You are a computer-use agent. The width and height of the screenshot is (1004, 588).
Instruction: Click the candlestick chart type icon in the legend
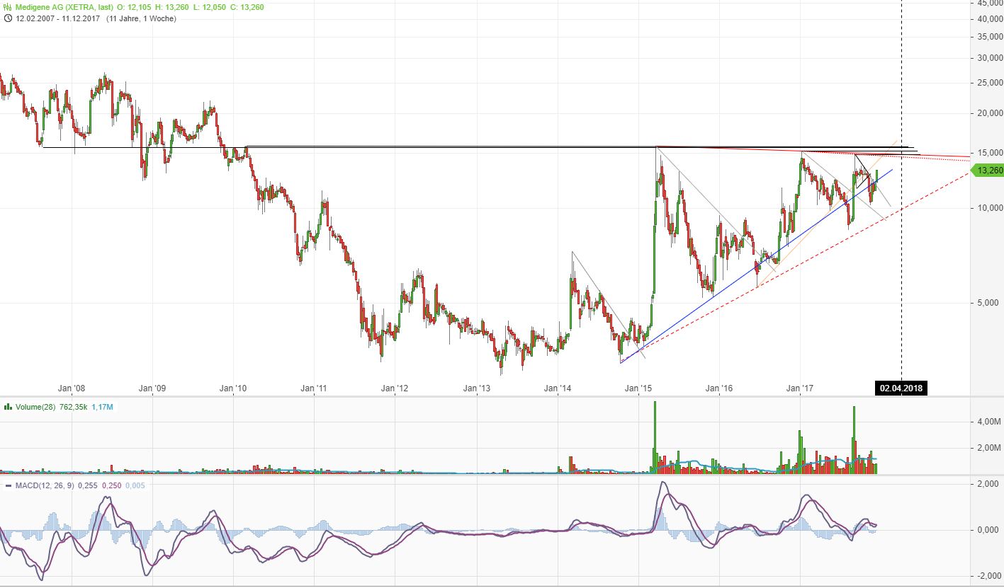[6, 7]
